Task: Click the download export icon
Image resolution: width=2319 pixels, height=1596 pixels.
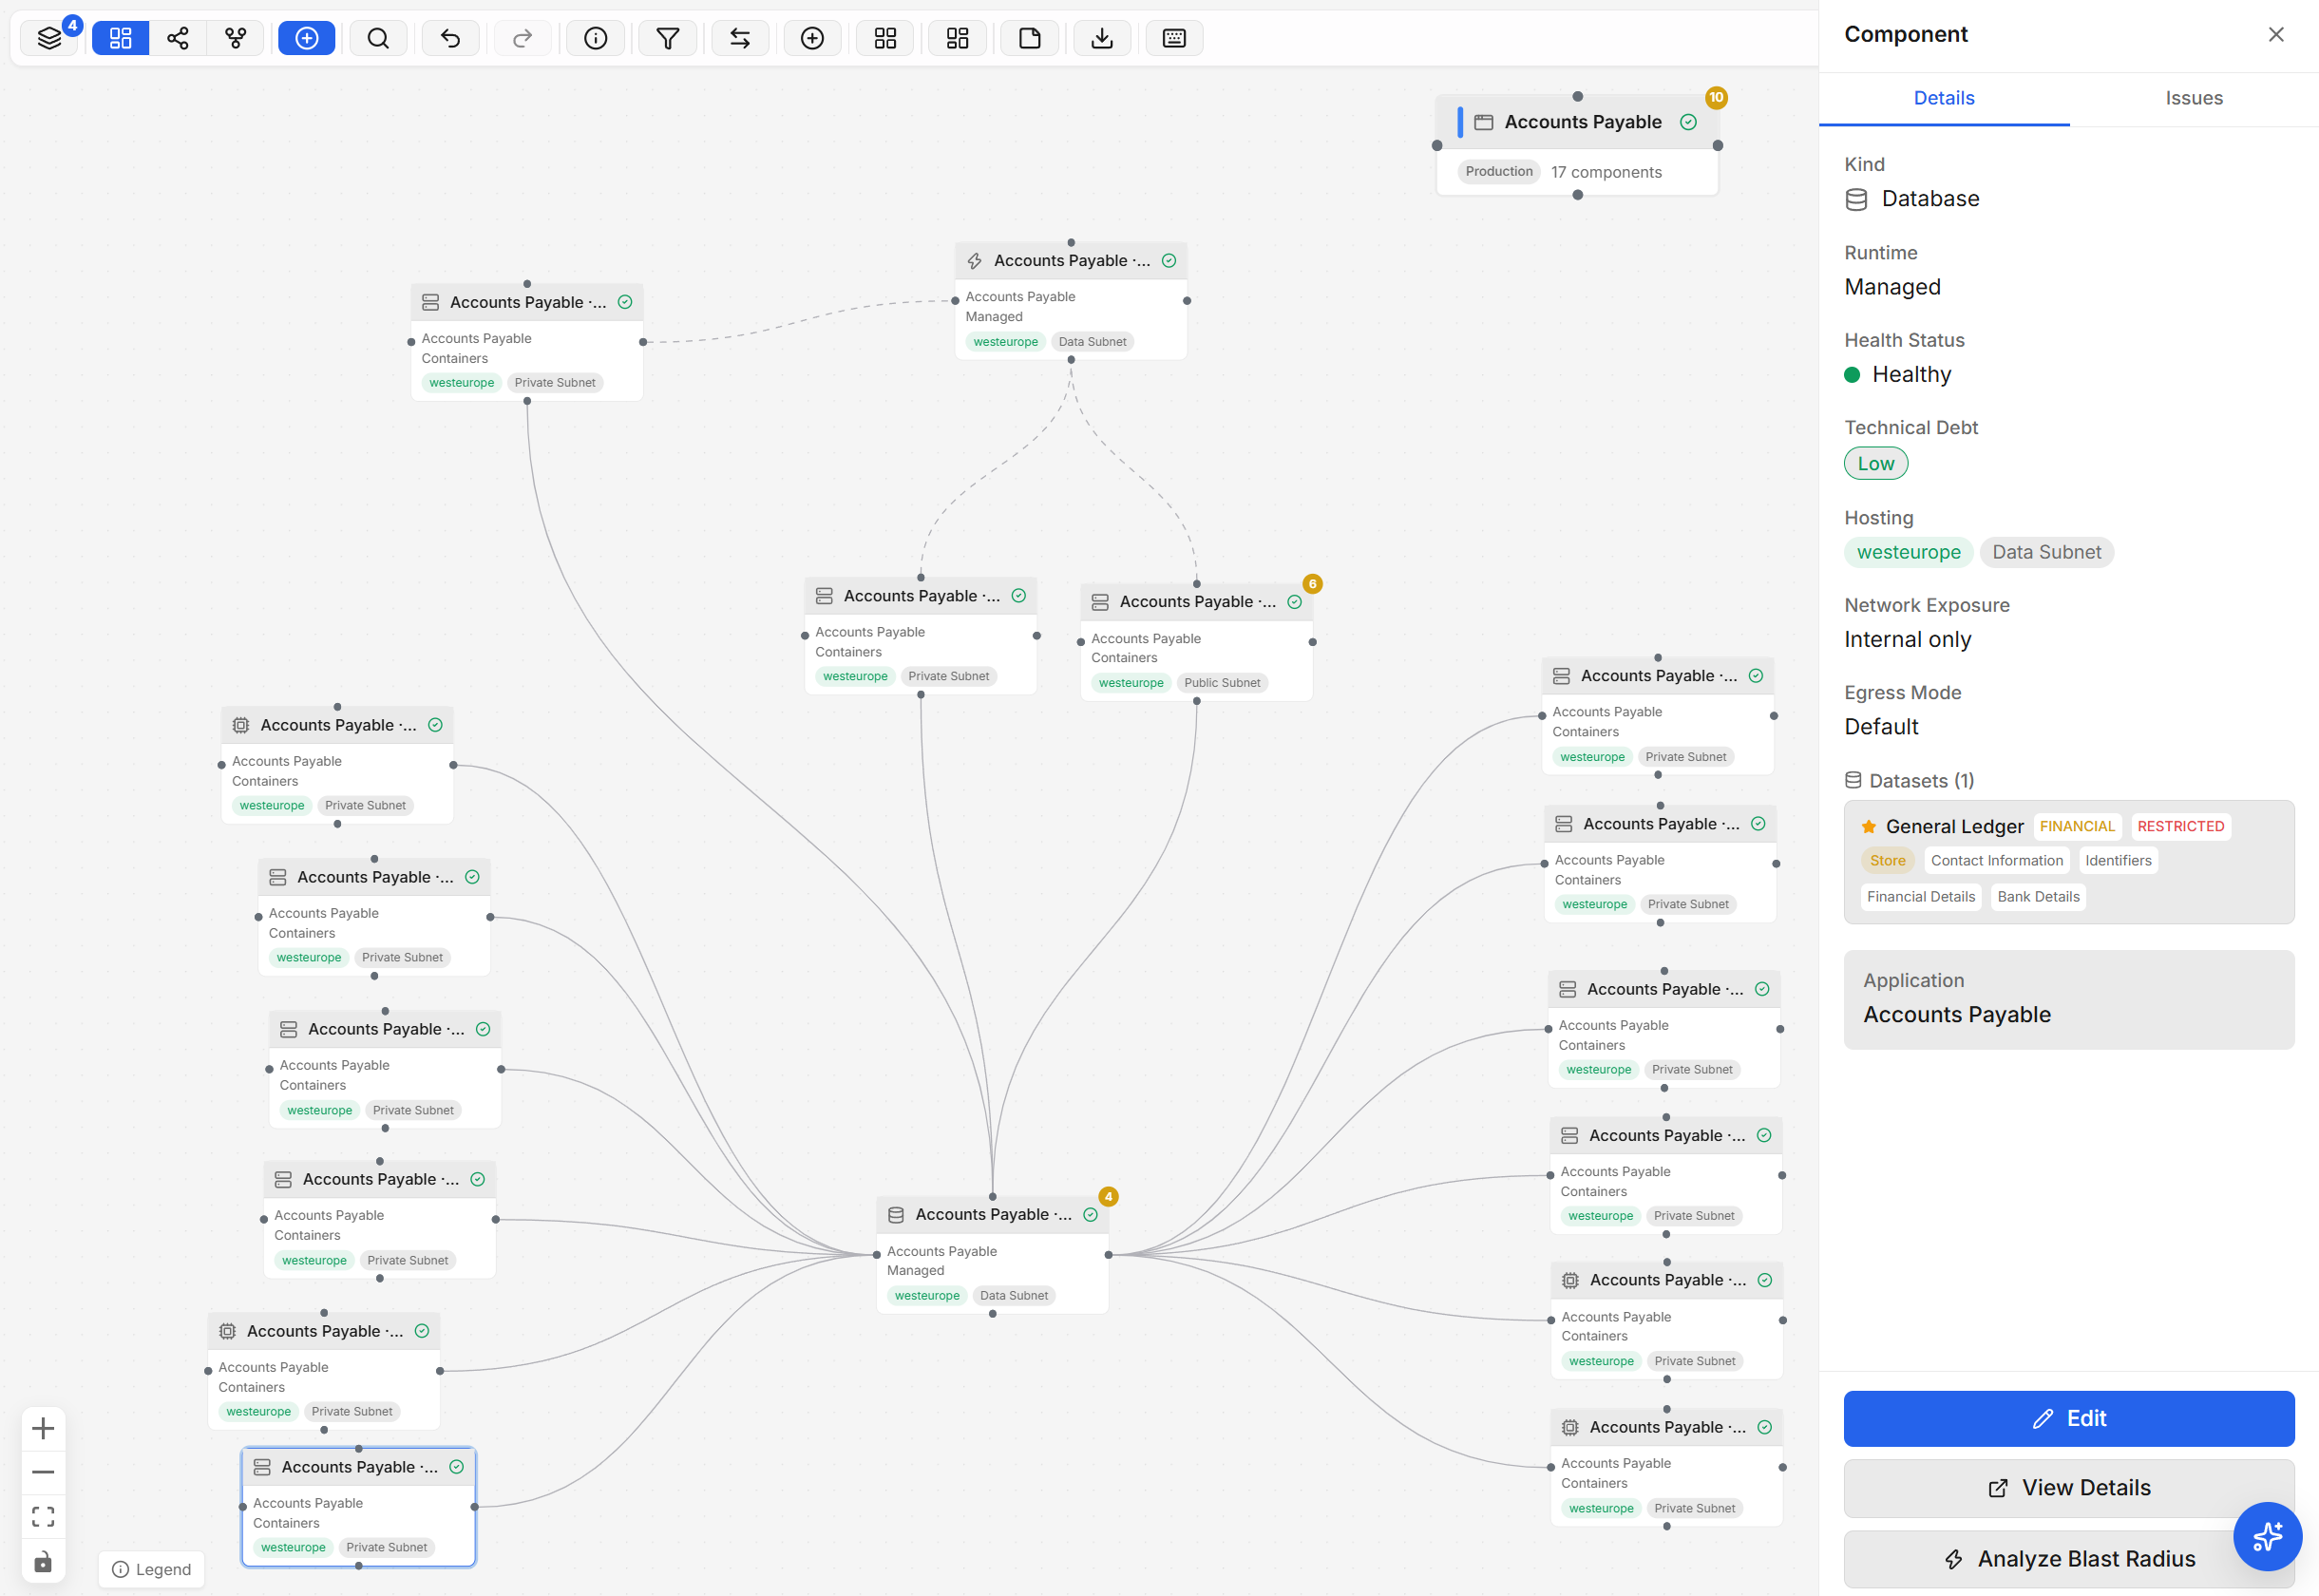Action: click(1102, 38)
